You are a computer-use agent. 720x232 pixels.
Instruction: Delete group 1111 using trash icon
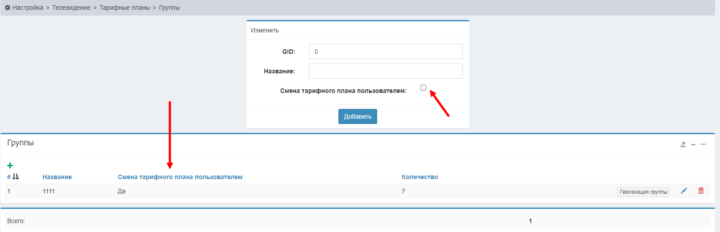click(x=701, y=191)
